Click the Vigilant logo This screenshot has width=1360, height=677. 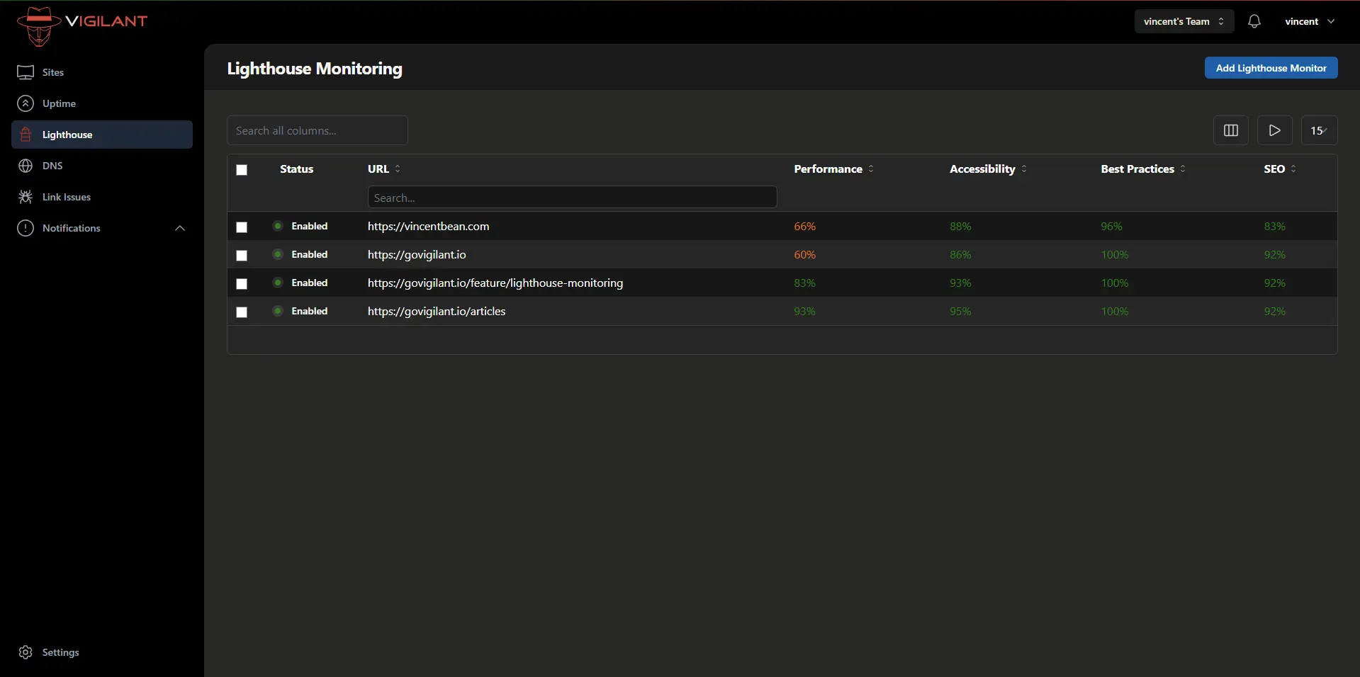point(82,26)
